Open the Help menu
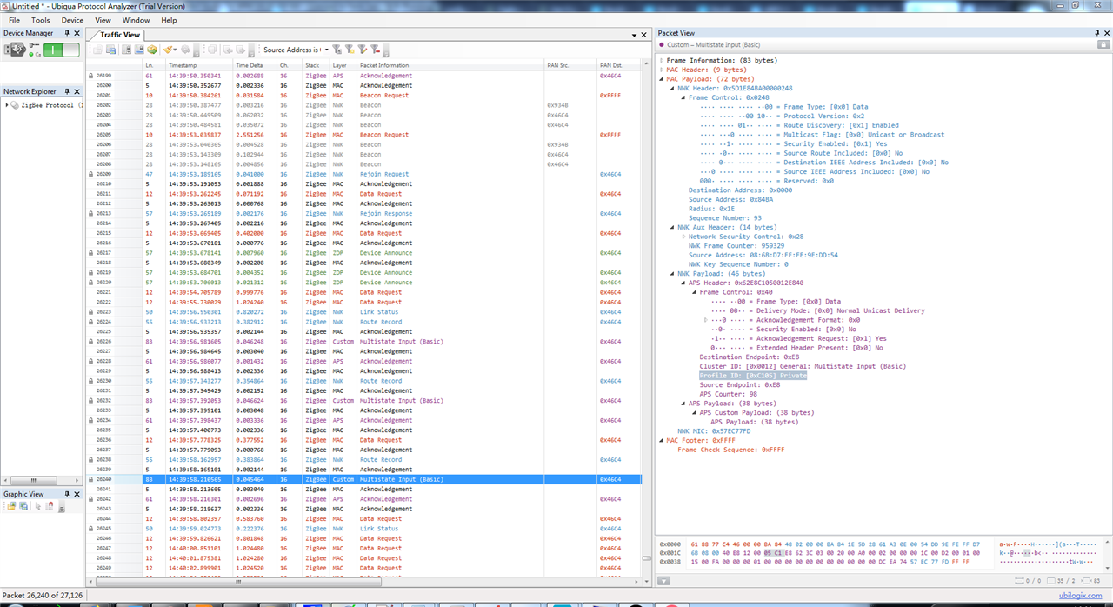 pos(169,20)
